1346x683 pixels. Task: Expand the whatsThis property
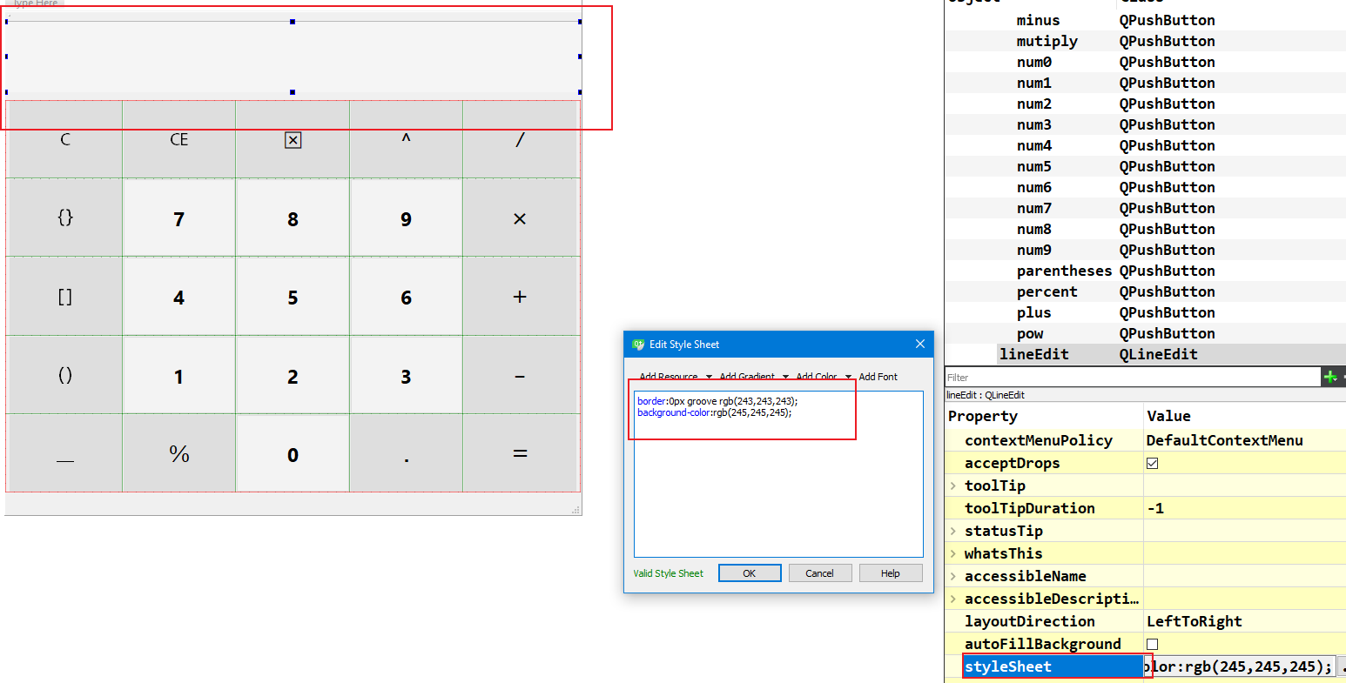pyautogui.click(x=953, y=553)
